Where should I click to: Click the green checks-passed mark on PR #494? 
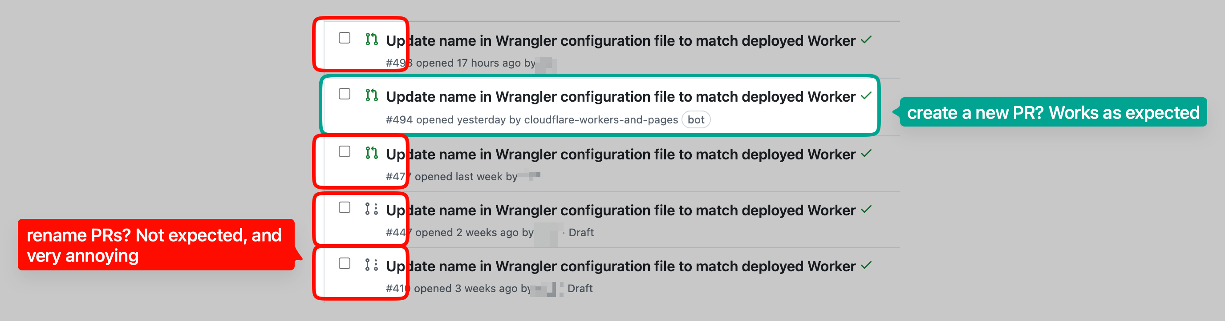point(866,95)
